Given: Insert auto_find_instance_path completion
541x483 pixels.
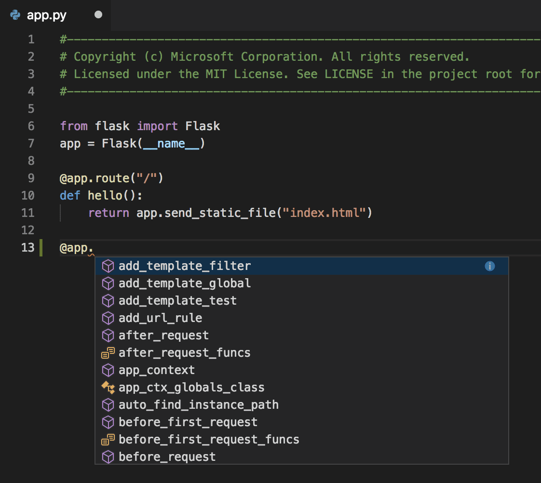Looking at the screenshot, I should pyautogui.click(x=301, y=405).
